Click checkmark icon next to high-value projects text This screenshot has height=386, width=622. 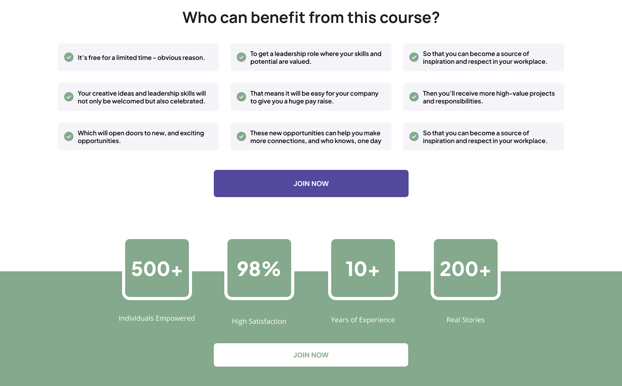pos(414,97)
